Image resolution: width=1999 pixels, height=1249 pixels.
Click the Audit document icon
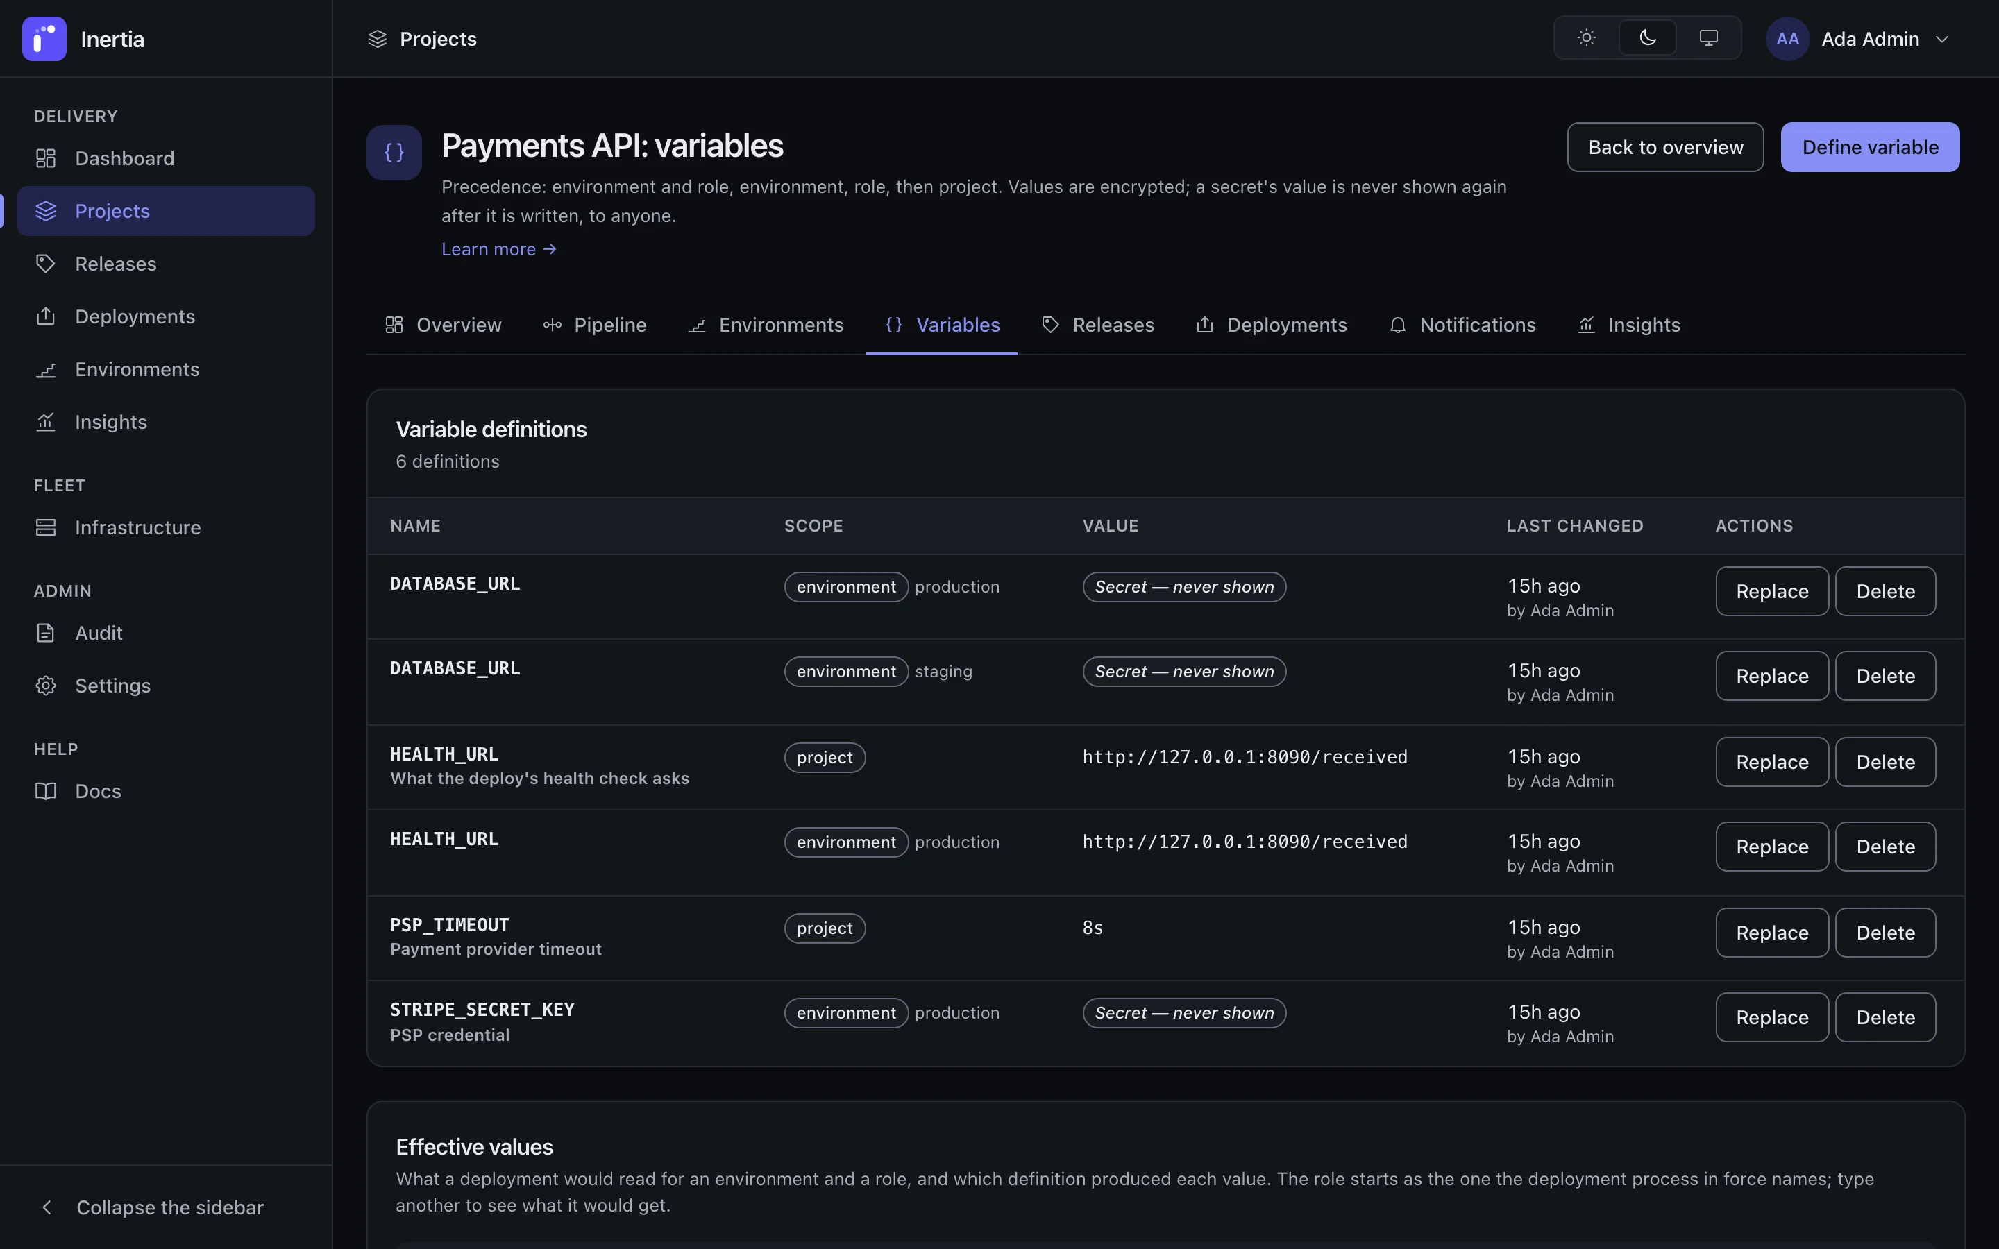coord(45,633)
